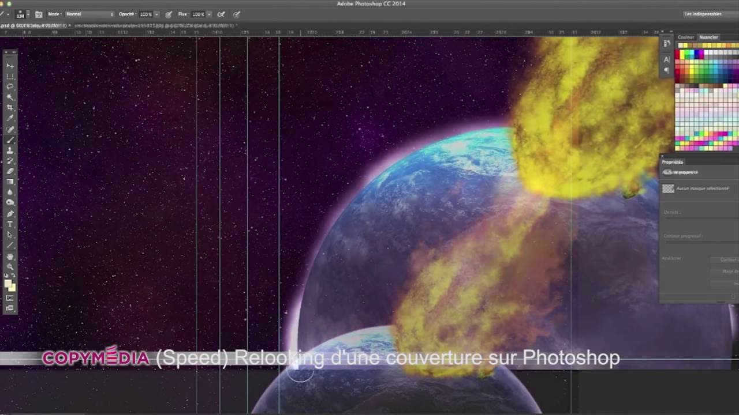Select the Crop tool
The width and height of the screenshot is (739, 415).
pyautogui.click(x=10, y=108)
